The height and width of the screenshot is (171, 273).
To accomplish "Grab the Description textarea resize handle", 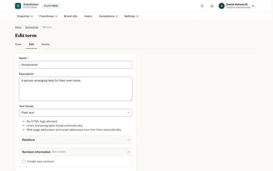I will (131, 100).
